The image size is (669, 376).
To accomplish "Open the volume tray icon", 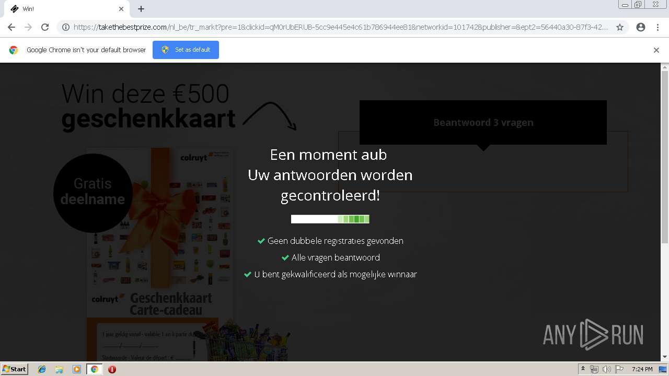I will click(607, 369).
